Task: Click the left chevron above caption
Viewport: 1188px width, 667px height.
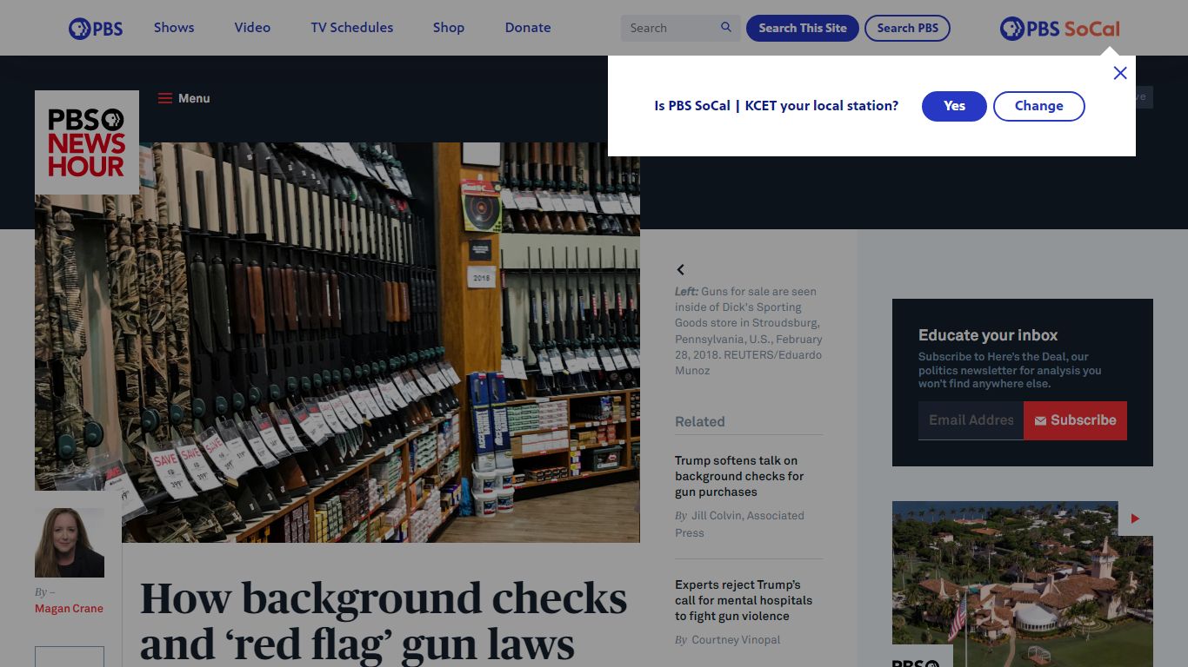Action: [x=681, y=269]
